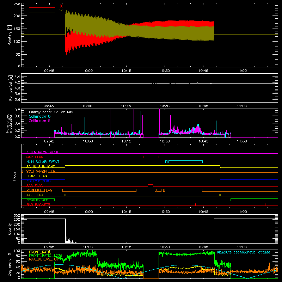The width and height of the screenshot is (282, 282).
Task: Click 'Absolute geomagnetic latitude' legend text
Action: click(x=244, y=252)
